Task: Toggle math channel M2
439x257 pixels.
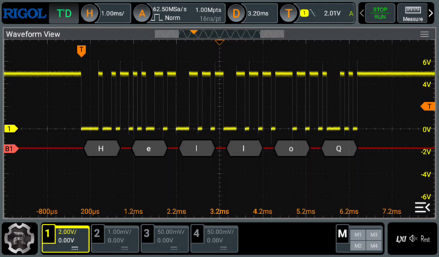Action: (x=358, y=246)
